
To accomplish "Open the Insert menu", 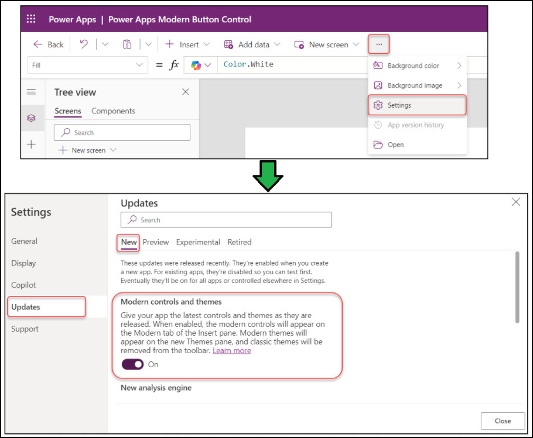I will [187, 44].
